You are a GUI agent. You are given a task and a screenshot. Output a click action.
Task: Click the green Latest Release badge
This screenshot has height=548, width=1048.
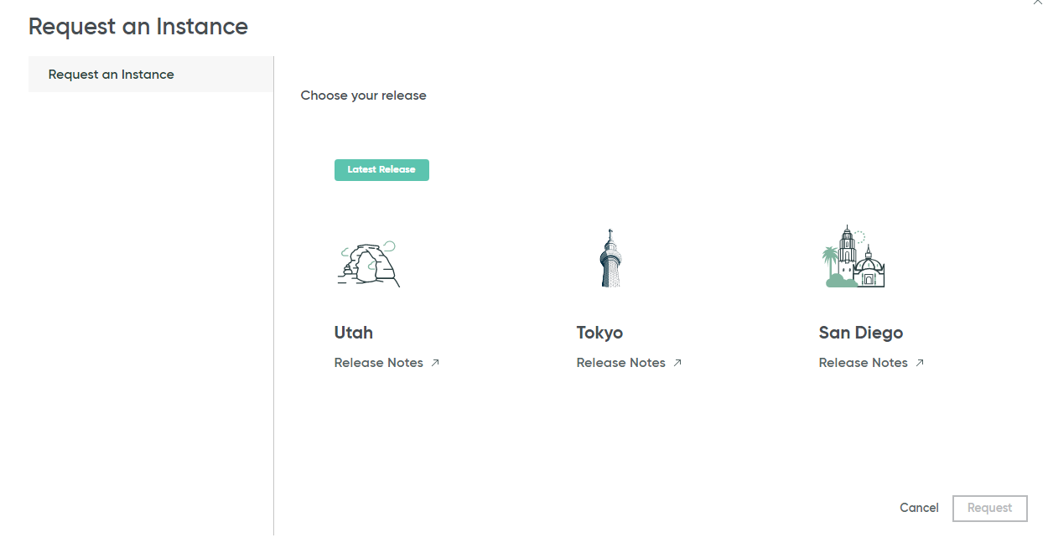click(x=381, y=170)
